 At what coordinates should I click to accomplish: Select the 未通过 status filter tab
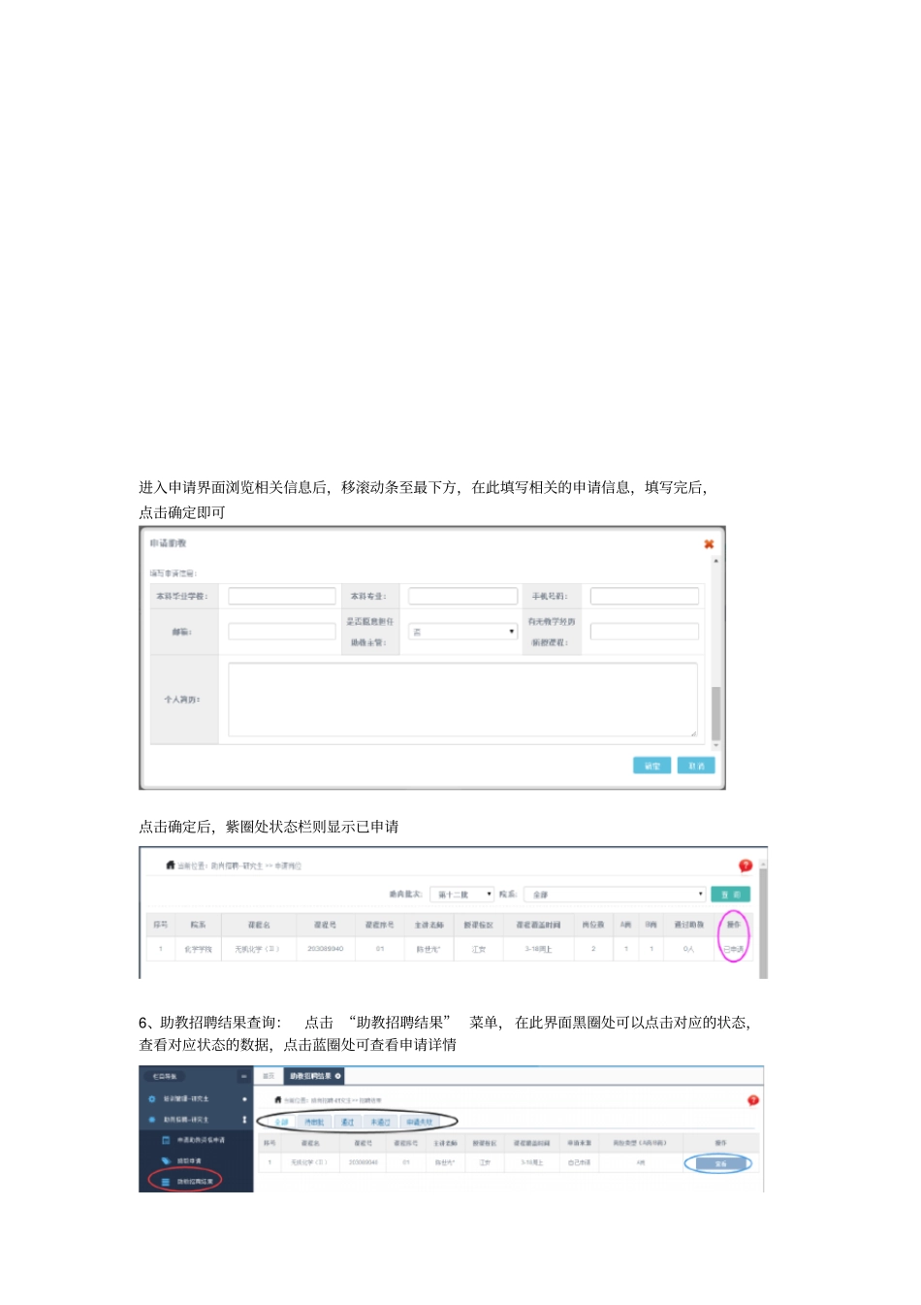tap(380, 1122)
